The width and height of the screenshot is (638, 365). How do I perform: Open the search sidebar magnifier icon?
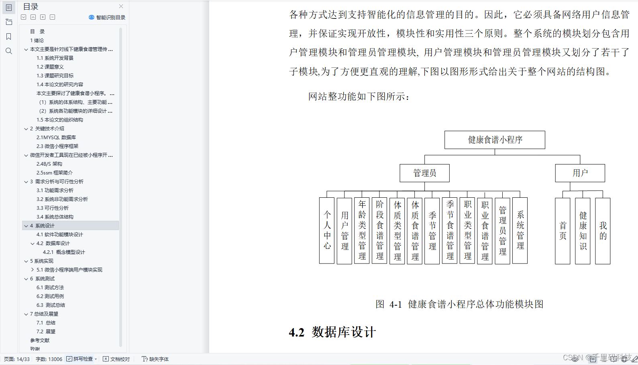[x=9, y=51]
